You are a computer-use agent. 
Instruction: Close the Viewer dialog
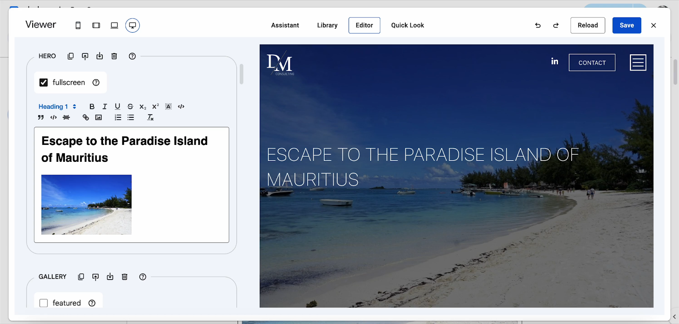654,25
